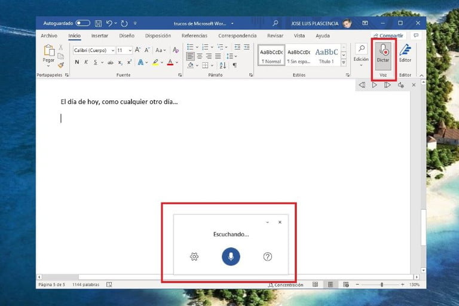Click the Compartir share button
Viewport: 459px width, 306px height.
[388, 36]
